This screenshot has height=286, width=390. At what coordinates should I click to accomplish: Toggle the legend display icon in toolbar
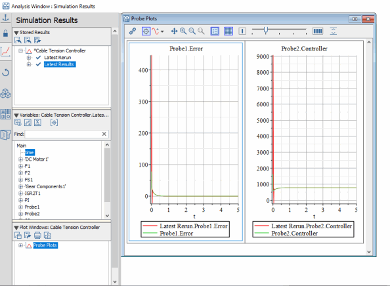[x=215, y=31]
